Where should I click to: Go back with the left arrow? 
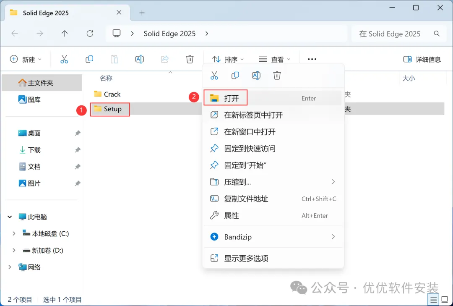pos(15,34)
